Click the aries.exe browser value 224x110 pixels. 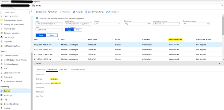[54, 79]
